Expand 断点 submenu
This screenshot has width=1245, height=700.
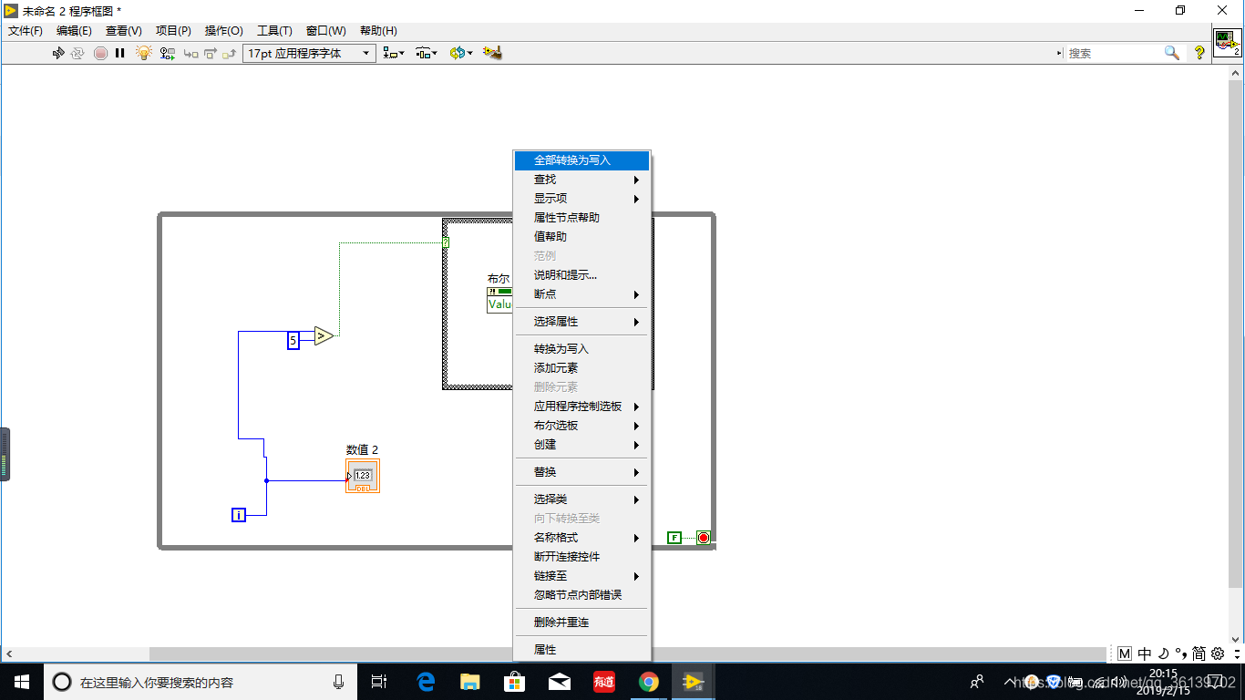click(582, 294)
